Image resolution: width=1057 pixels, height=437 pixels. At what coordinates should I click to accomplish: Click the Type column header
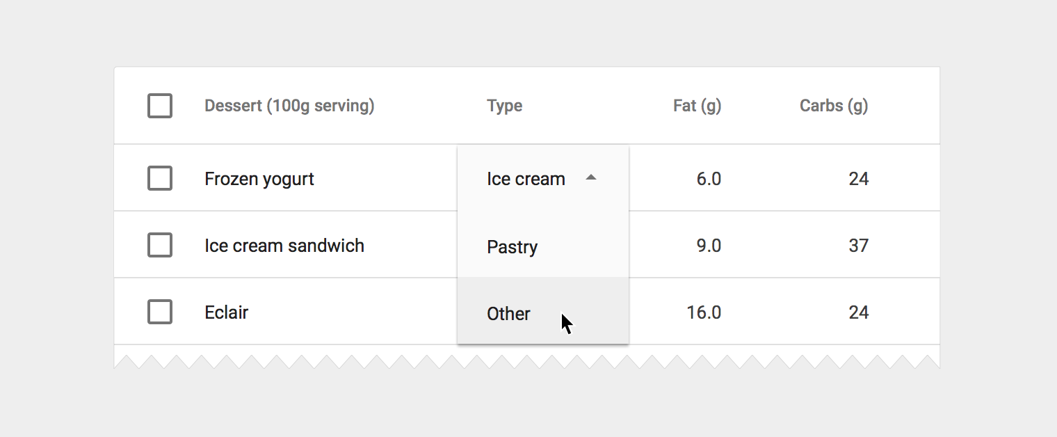pos(504,106)
